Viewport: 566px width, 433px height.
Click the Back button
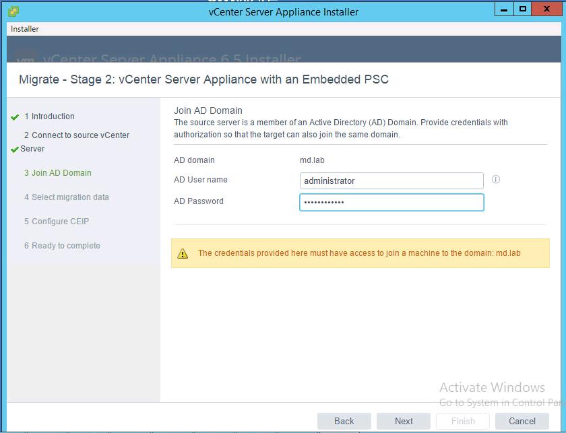344,421
